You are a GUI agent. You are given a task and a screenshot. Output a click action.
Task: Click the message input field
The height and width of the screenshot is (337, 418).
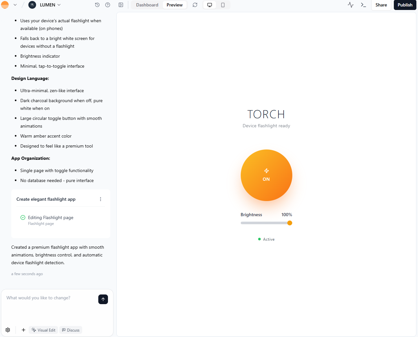tap(48, 298)
